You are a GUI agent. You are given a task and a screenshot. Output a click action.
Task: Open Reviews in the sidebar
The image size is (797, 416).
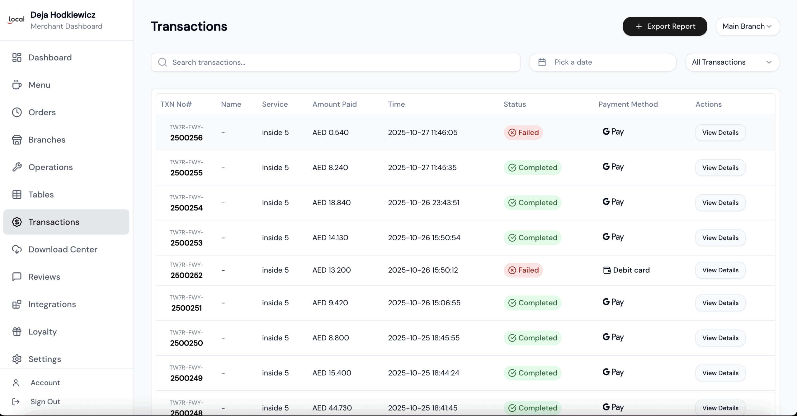click(44, 277)
